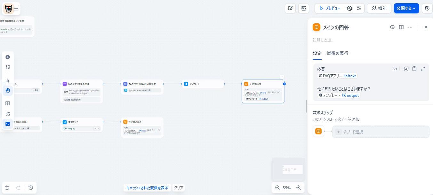The height and width of the screenshot is (195, 433).
Task: Enable hand pan mode
Action: click(x=8, y=90)
